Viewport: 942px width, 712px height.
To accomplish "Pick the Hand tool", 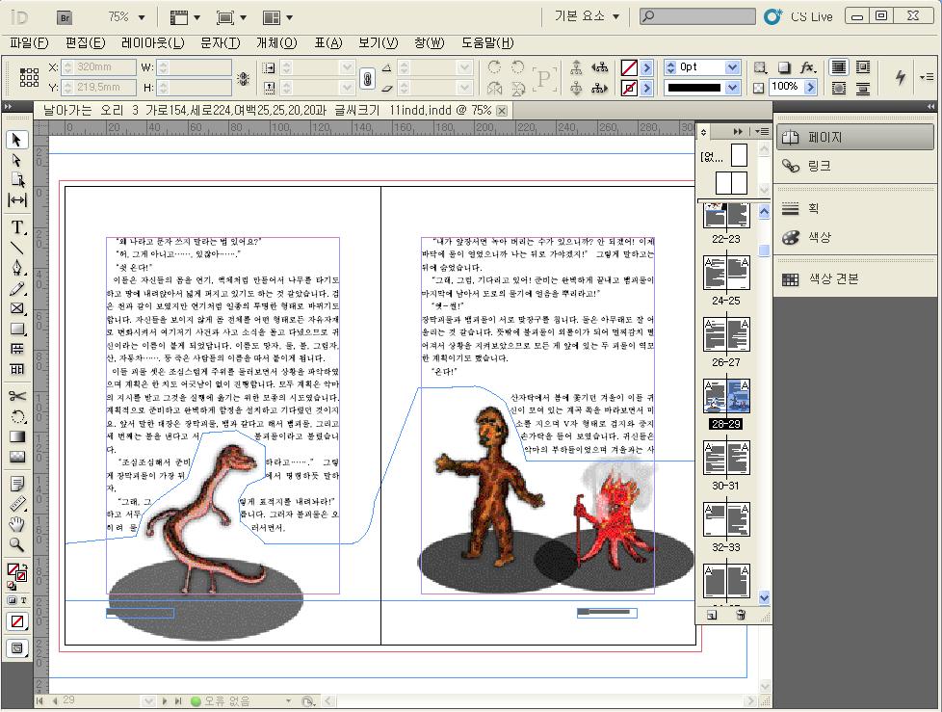I will click(17, 524).
